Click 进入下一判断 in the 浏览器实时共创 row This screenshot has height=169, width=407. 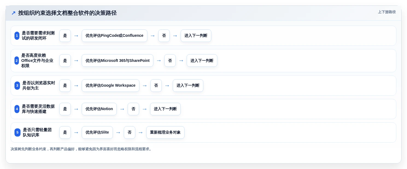coord(188,86)
